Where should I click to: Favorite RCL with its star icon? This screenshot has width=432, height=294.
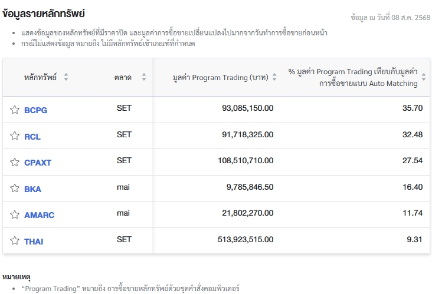click(x=15, y=136)
